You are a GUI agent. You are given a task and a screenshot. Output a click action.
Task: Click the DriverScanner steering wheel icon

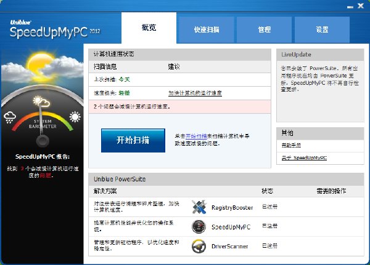pos(199,246)
